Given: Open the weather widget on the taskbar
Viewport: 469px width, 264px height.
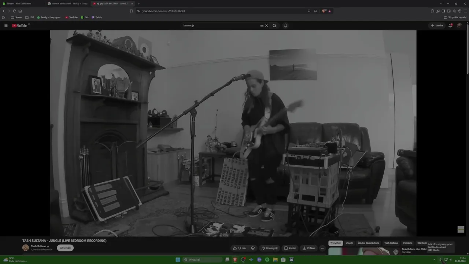Looking at the screenshot, I should pos(15,260).
